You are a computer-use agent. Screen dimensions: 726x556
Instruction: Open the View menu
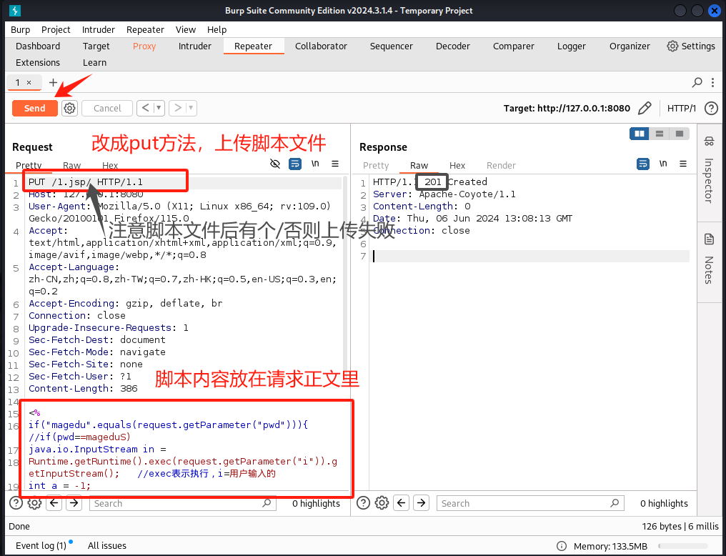pyautogui.click(x=186, y=29)
